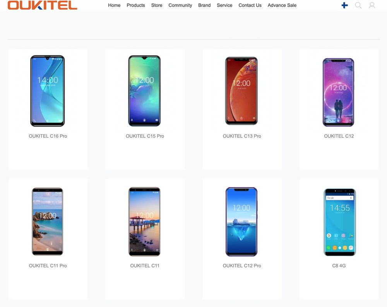Screen dimensions: 387x307
Task: Open the user account icon
Action: coord(372,5)
